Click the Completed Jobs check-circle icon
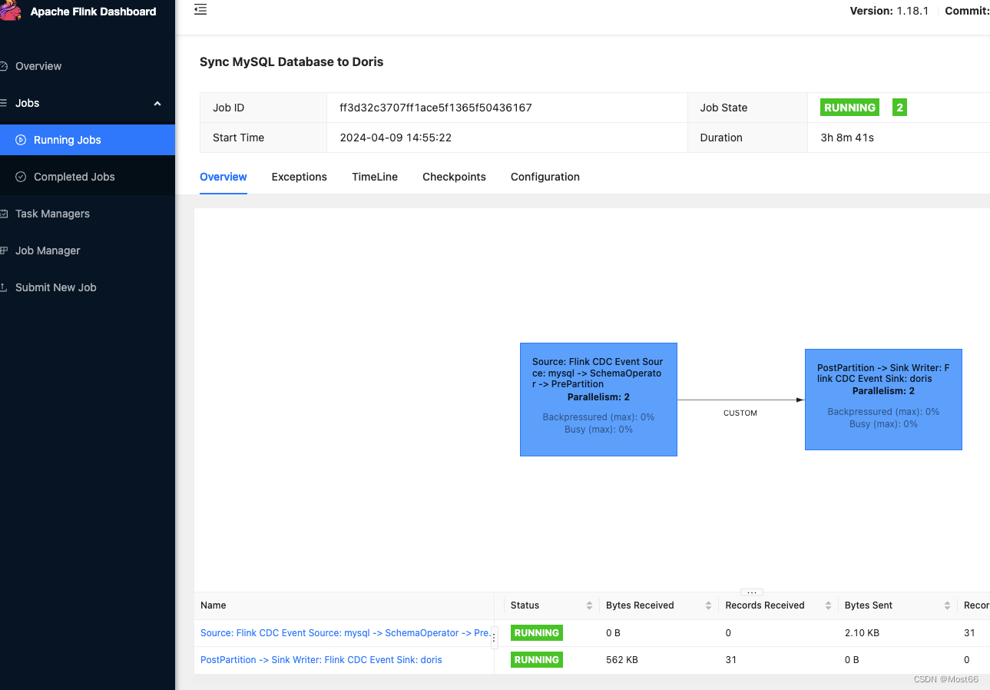Screen dimensions: 990x690 pyautogui.click(x=22, y=177)
